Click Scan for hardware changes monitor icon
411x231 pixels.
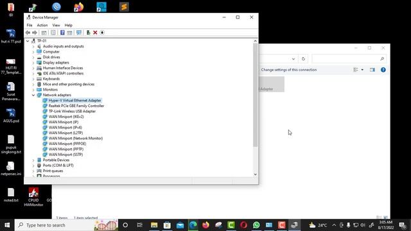click(x=78, y=33)
